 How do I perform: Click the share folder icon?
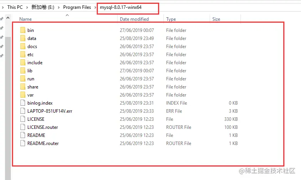click(23, 87)
